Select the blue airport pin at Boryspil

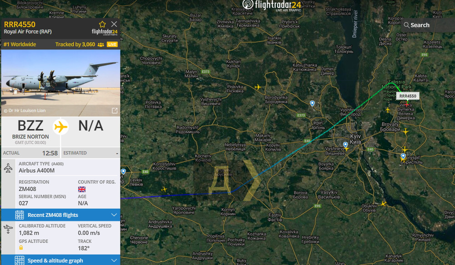(x=403, y=156)
